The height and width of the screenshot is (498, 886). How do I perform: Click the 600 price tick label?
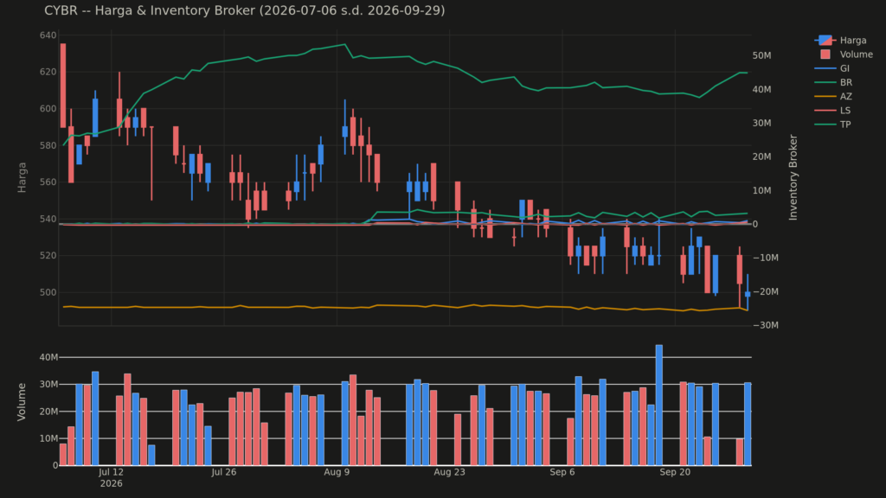point(48,108)
